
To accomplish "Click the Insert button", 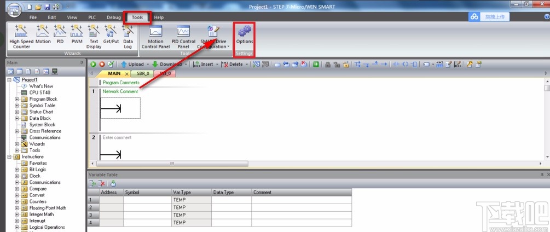I will click(204, 65).
